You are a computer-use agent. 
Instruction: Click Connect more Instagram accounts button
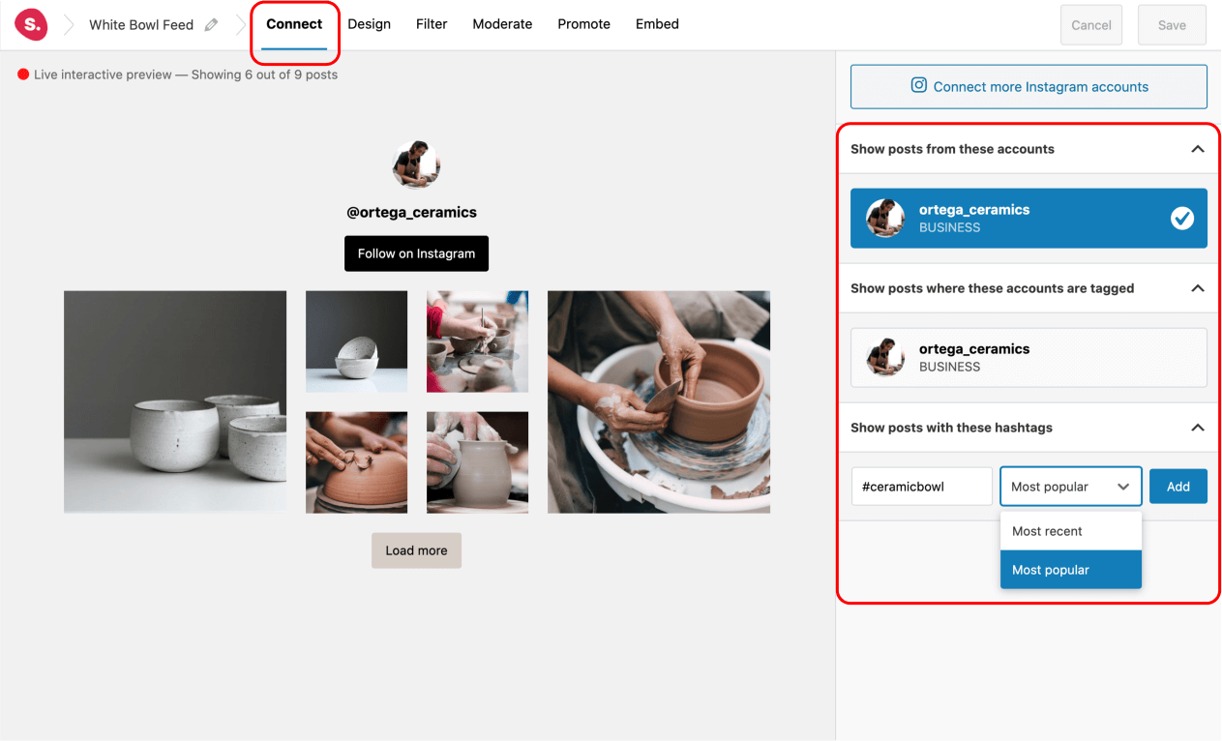[1028, 87]
